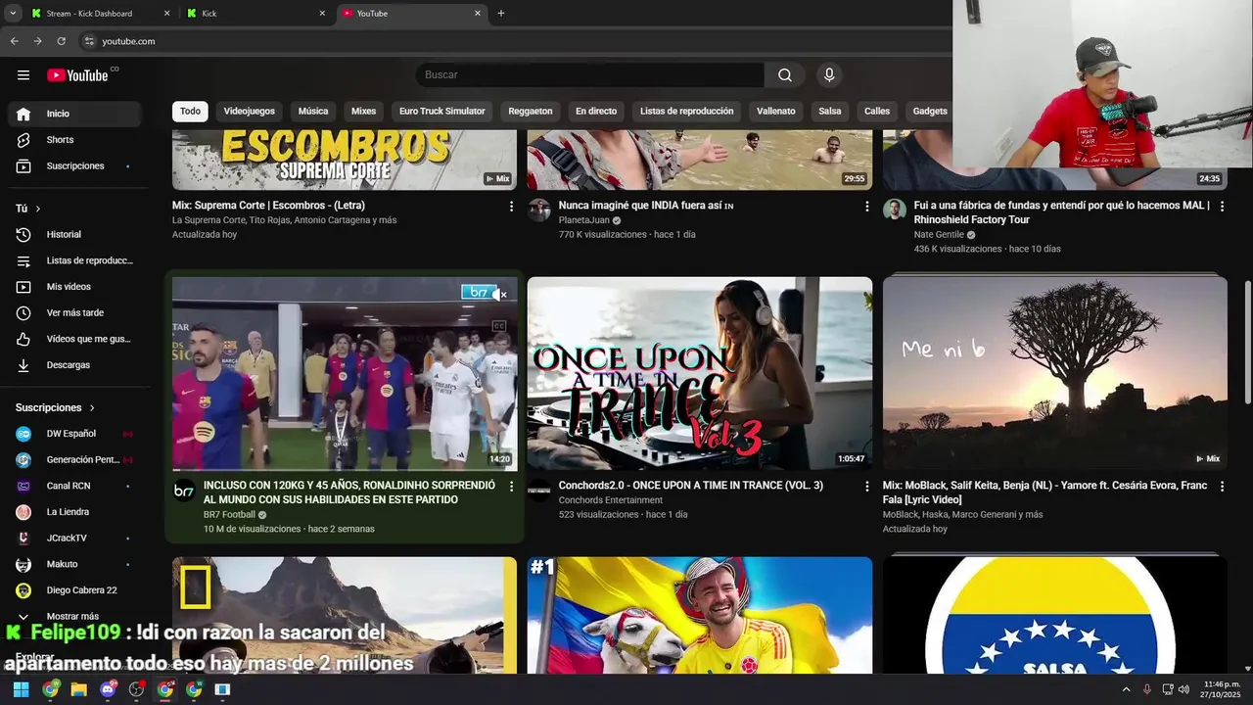This screenshot has height=705, width=1253.
Task: Expand Suscripciones section header chevron
Action: click(92, 408)
